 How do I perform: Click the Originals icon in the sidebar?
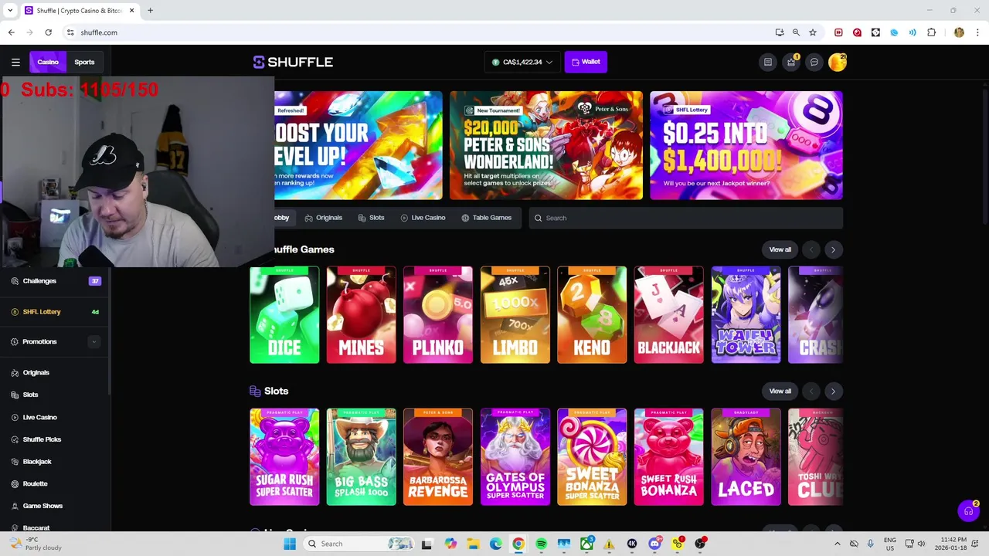click(15, 372)
